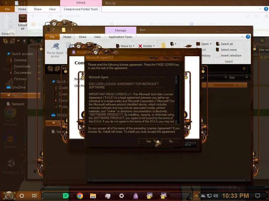Go back in the Bon window
This screenshot has height=201, width=269.
(x=50, y=69)
